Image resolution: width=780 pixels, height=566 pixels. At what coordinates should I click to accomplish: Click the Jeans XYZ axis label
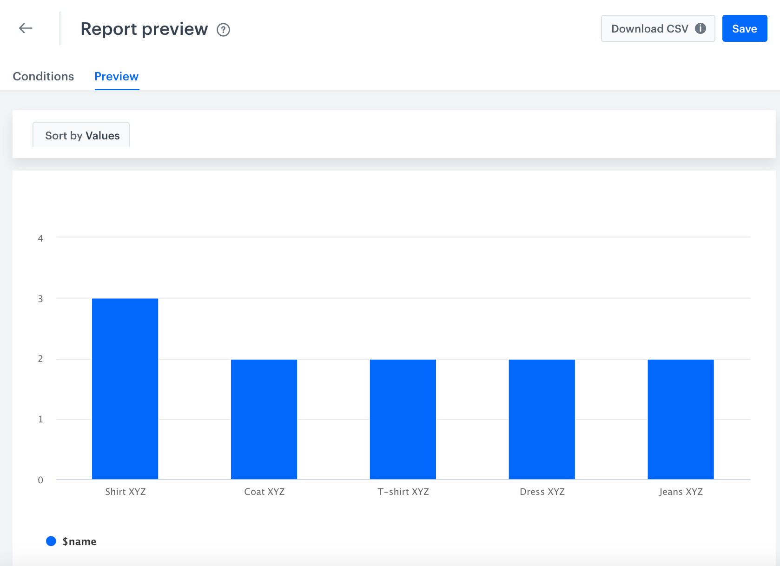click(x=681, y=492)
